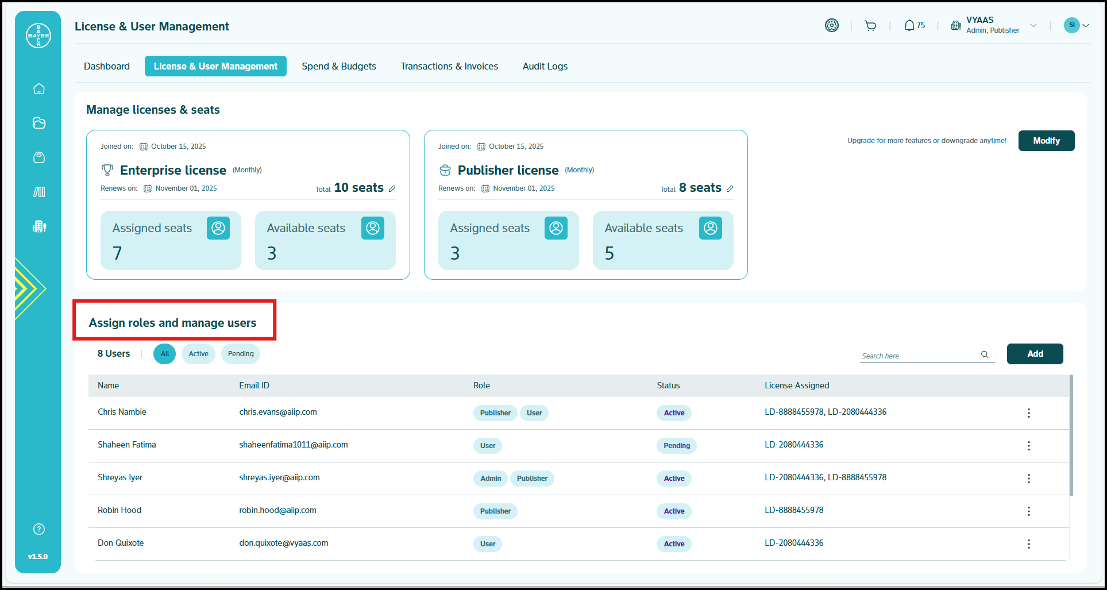Viewport: 1107px width, 590px height.
Task: Click the Modify license button
Action: coord(1046,141)
